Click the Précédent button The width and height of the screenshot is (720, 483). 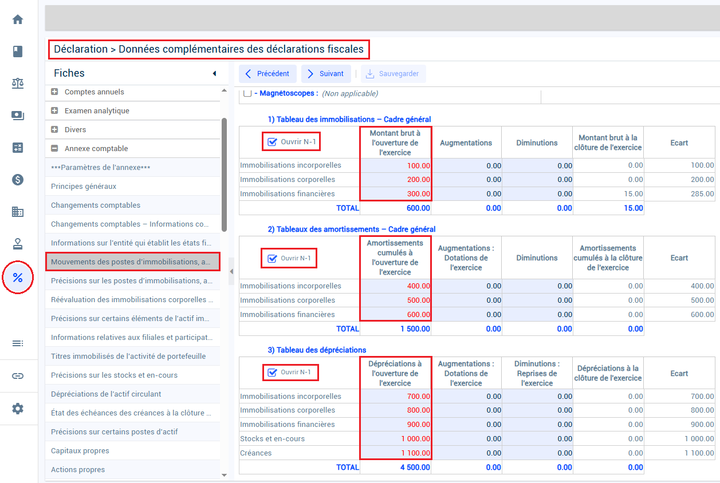[x=268, y=74]
